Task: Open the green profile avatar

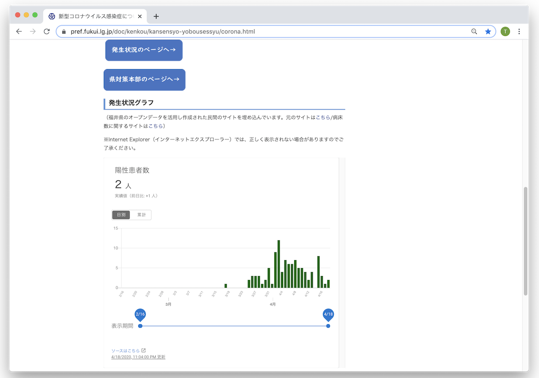Action: click(505, 31)
